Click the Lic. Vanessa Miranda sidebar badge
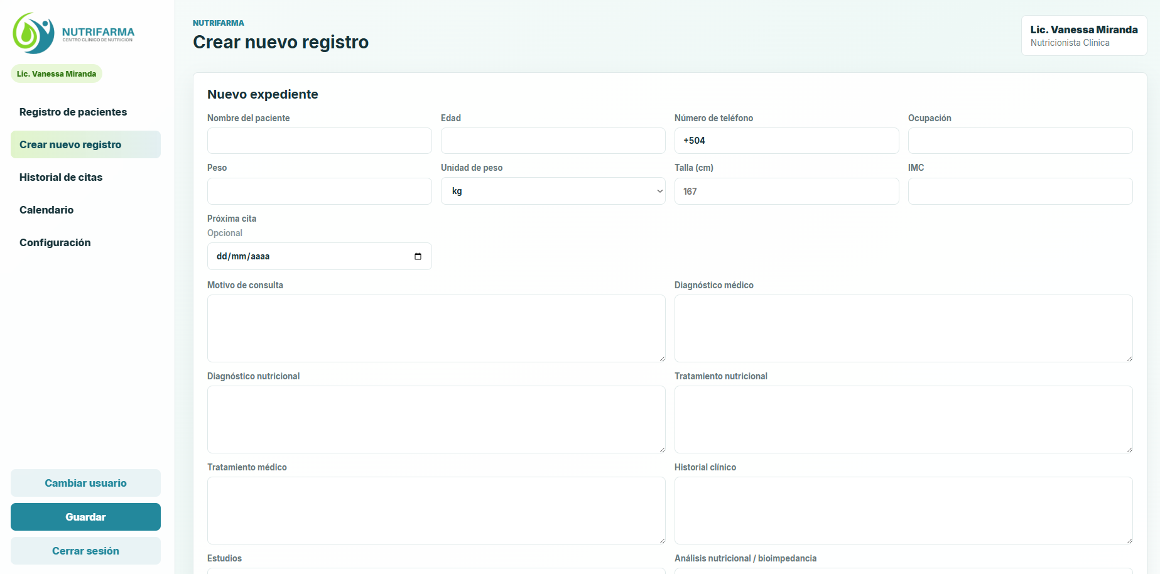Screen dimensions: 1160x574 (x=57, y=73)
